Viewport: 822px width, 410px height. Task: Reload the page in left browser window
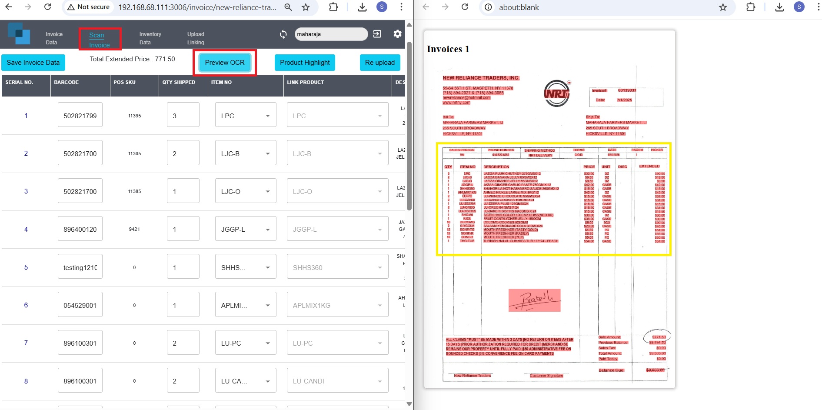(48, 7)
